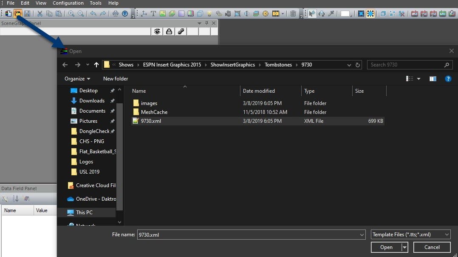This screenshot has height=257, width=458.
Task: Open the Tools menu
Action: coord(95,3)
